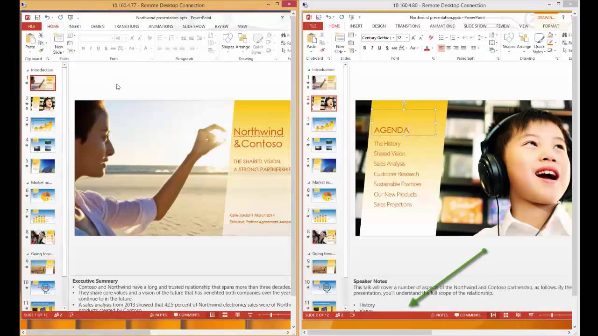Viewport: 598px width, 336px height.
Task: Open Font Color dropdown arrow, right window
Action: point(432,48)
